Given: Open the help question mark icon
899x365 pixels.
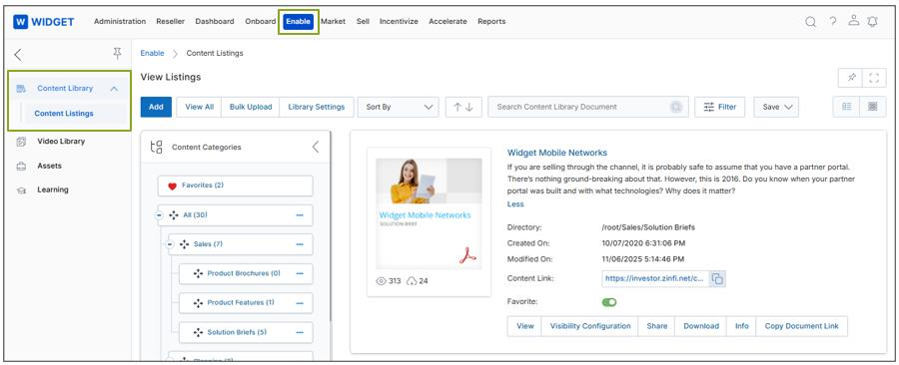Looking at the screenshot, I should pyautogui.click(x=832, y=22).
